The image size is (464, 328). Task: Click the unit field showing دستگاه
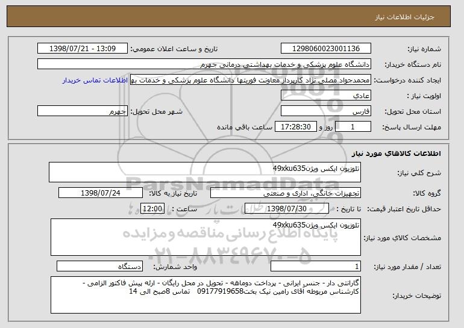click(99, 266)
